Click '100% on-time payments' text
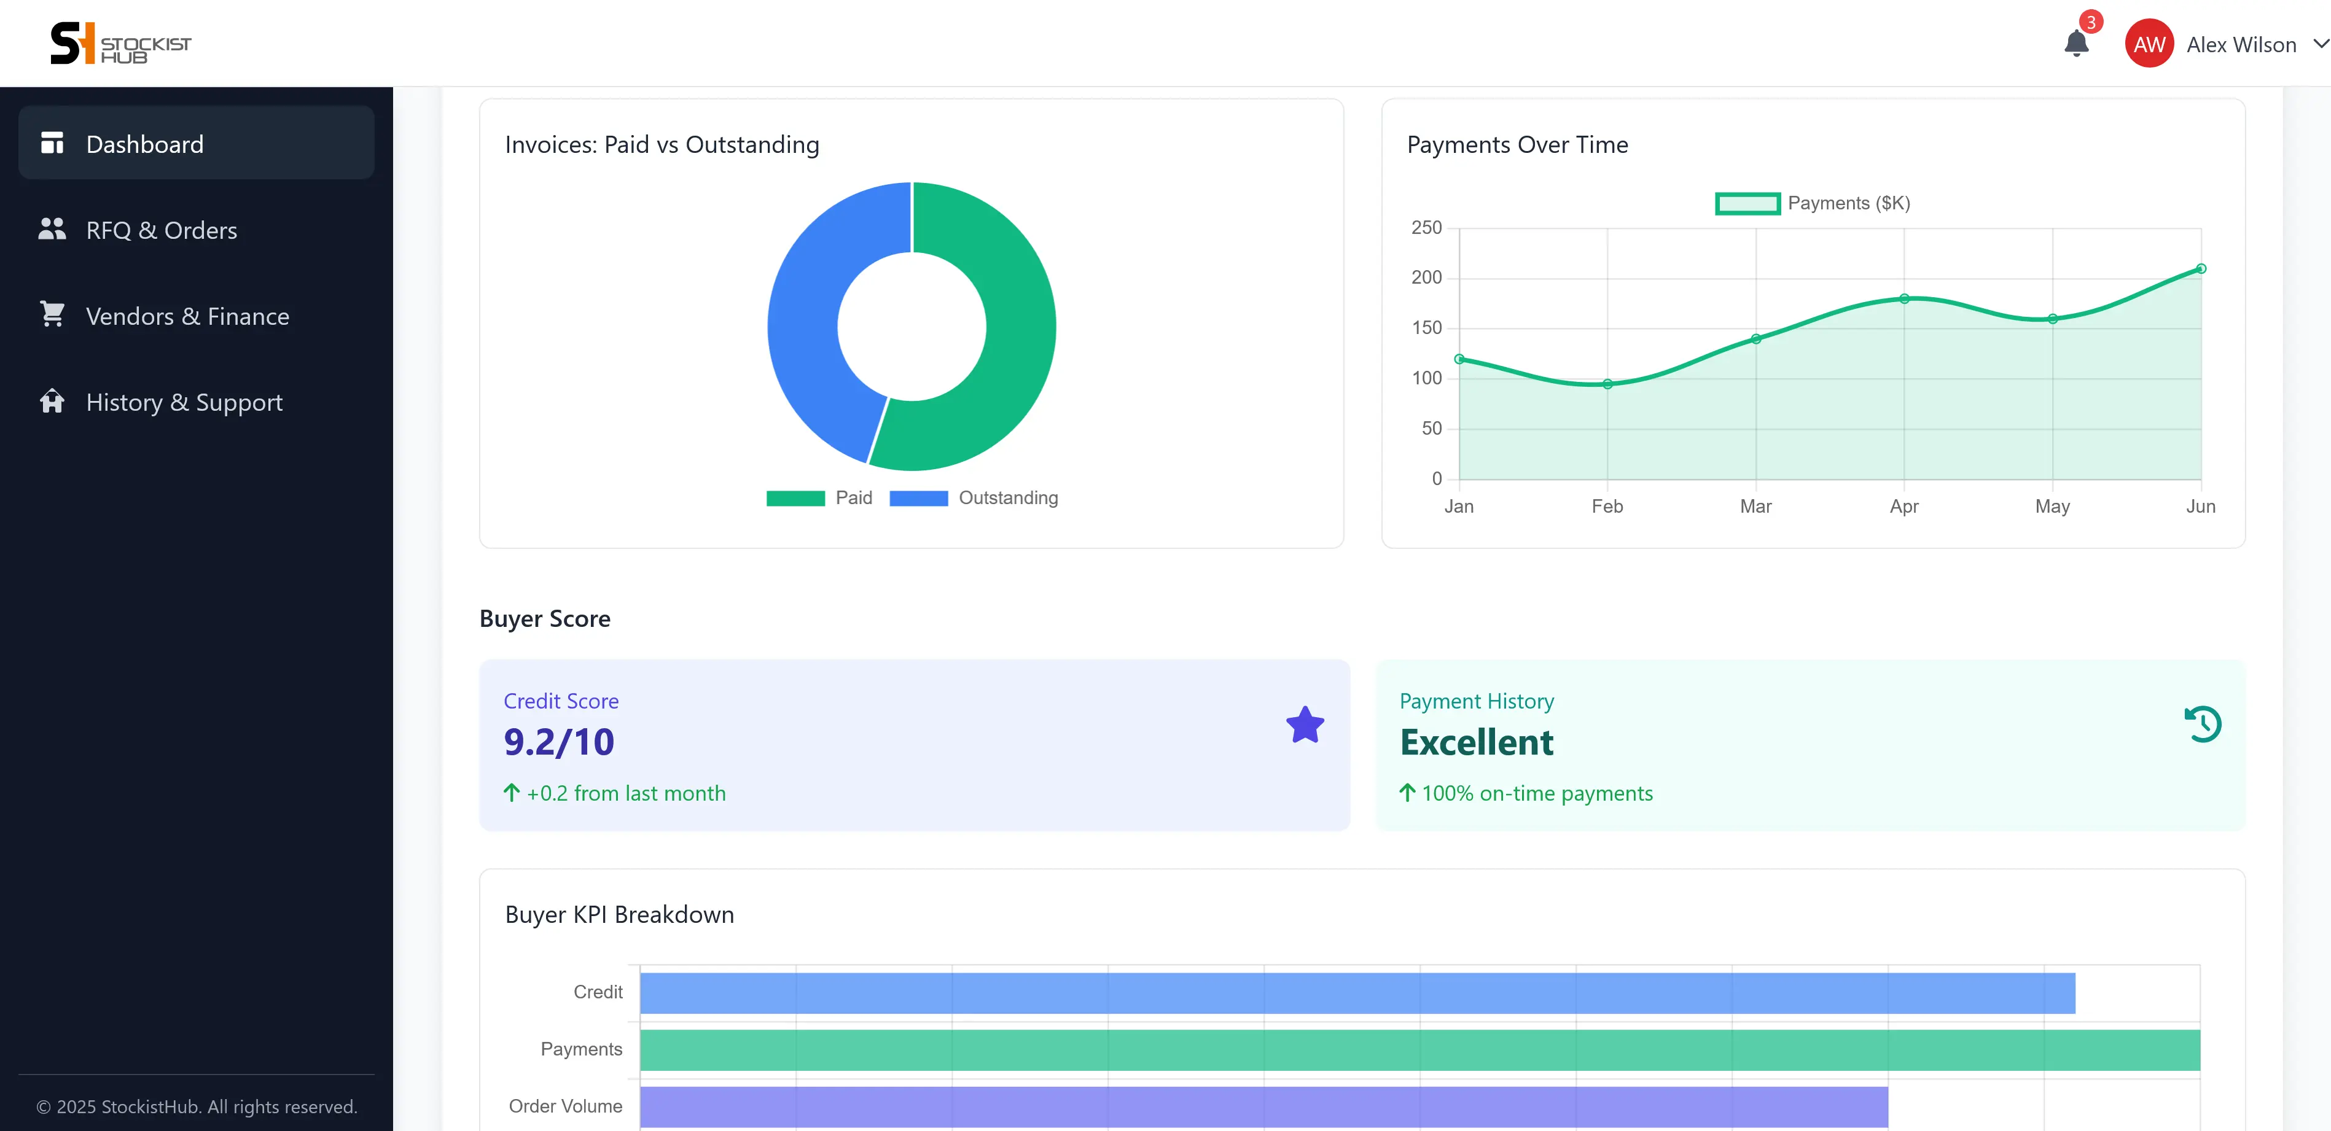2331x1131 pixels. click(x=1537, y=793)
